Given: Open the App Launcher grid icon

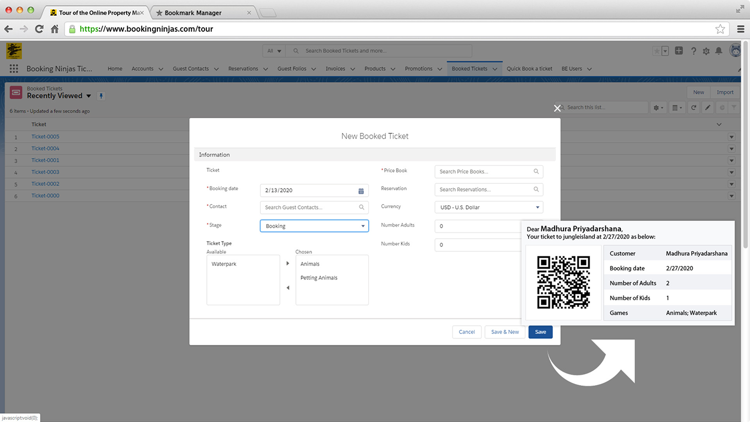Looking at the screenshot, I should click(14, 68).
